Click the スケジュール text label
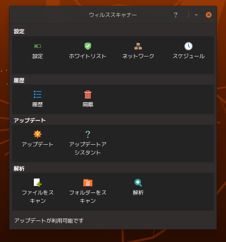226x242 pixels. (x=188, y=56)
